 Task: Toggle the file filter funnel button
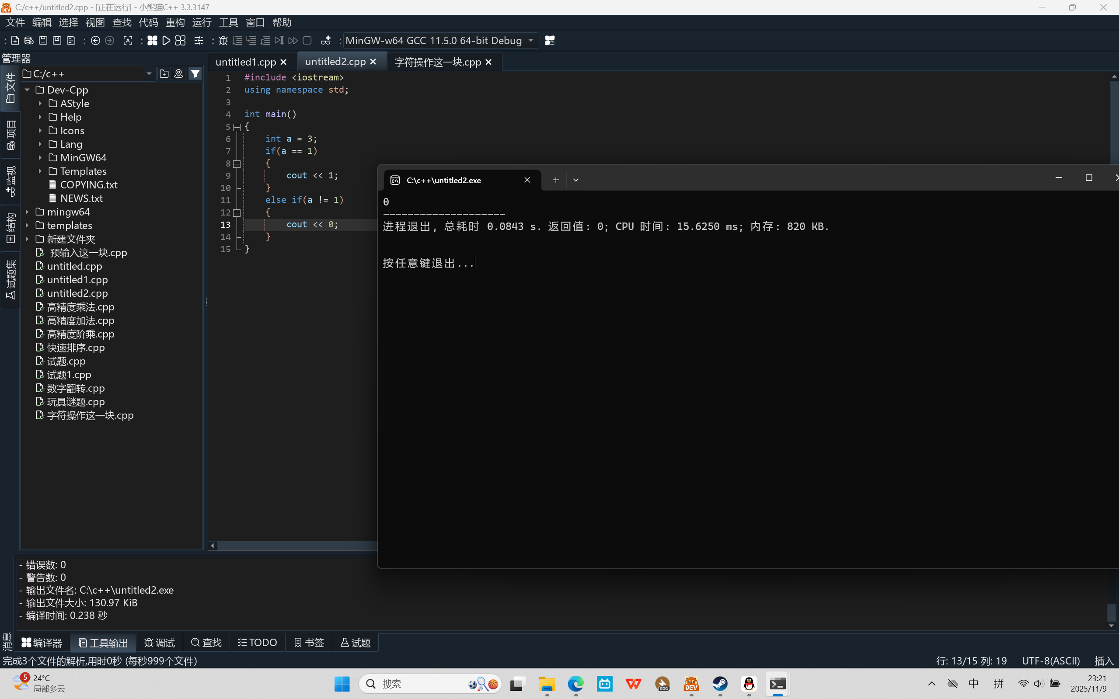[x=195, y=73]
